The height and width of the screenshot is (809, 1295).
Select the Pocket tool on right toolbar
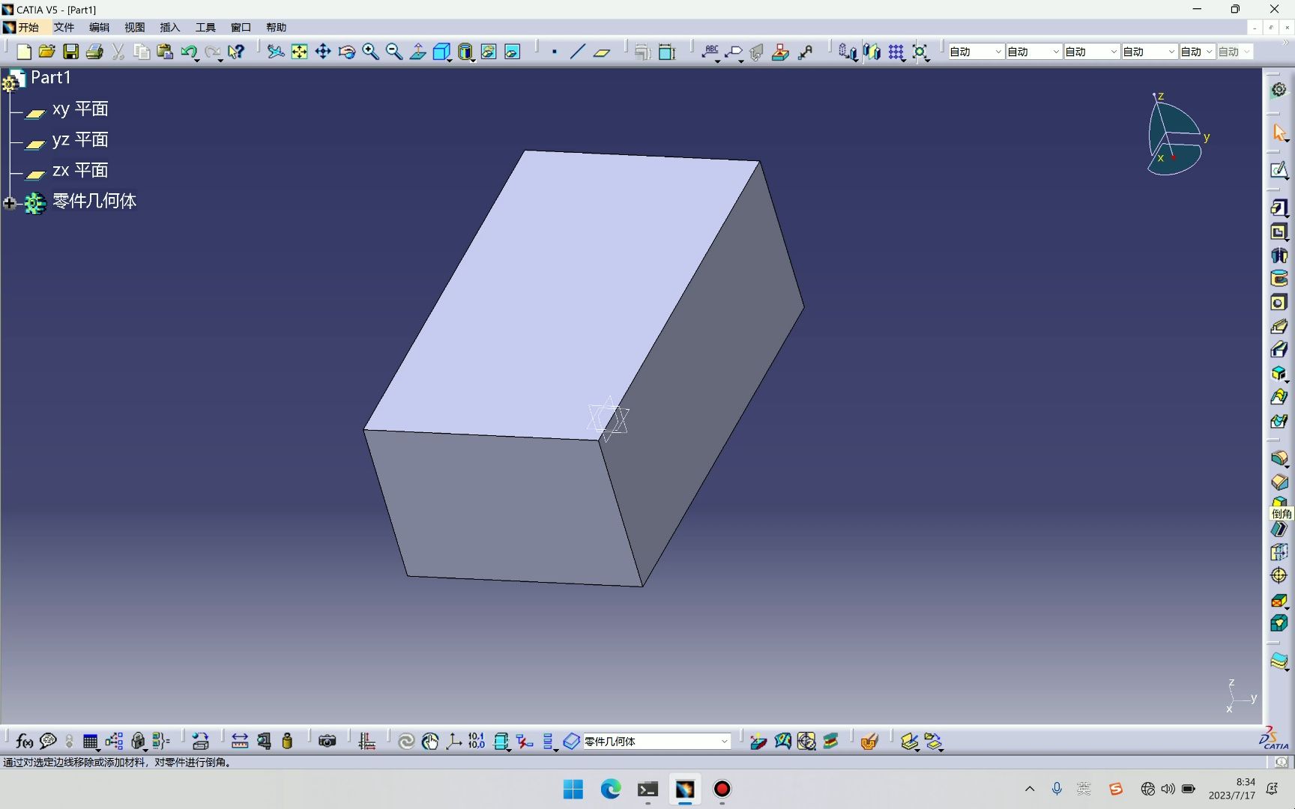pos(1279,232)
